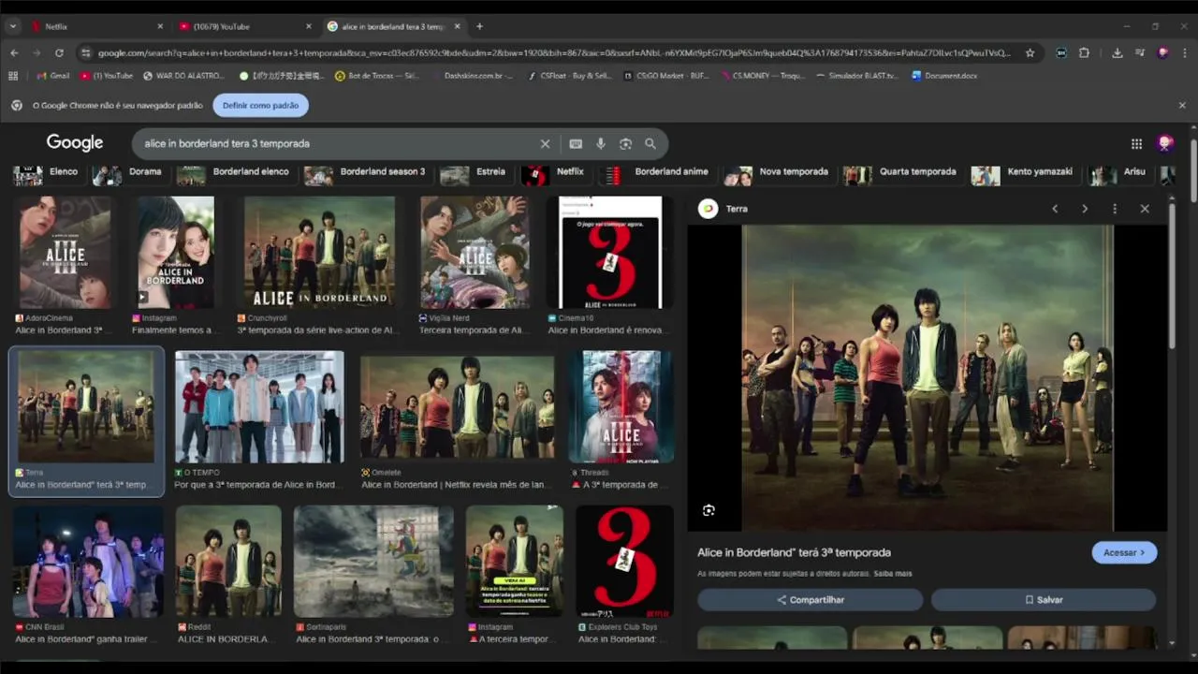Close the YouTube tab
The height and width of the screenshot is (674, 1198).
click(x=309, y=26)
